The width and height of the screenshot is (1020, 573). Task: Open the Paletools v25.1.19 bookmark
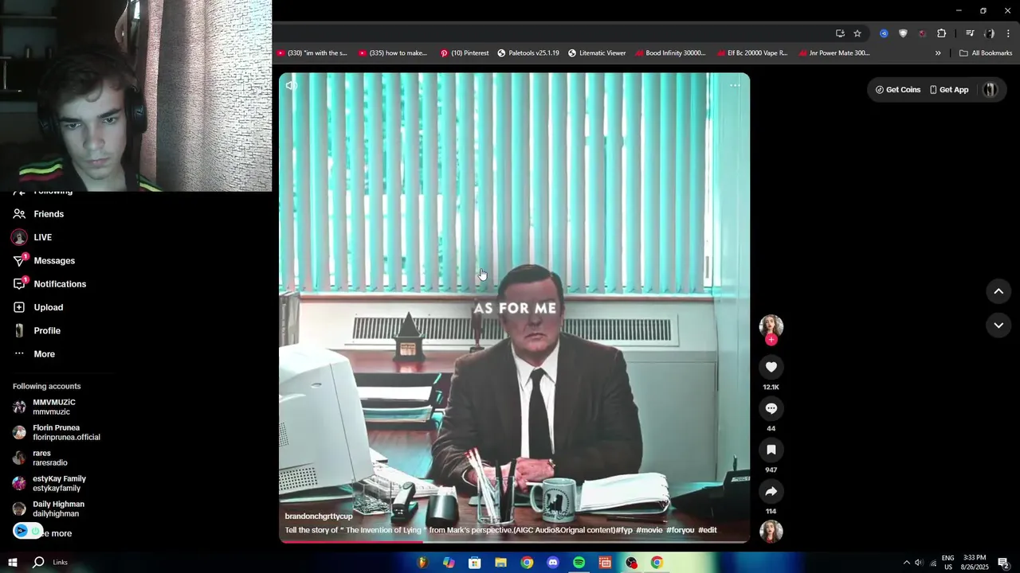click(x=528, y=53)
